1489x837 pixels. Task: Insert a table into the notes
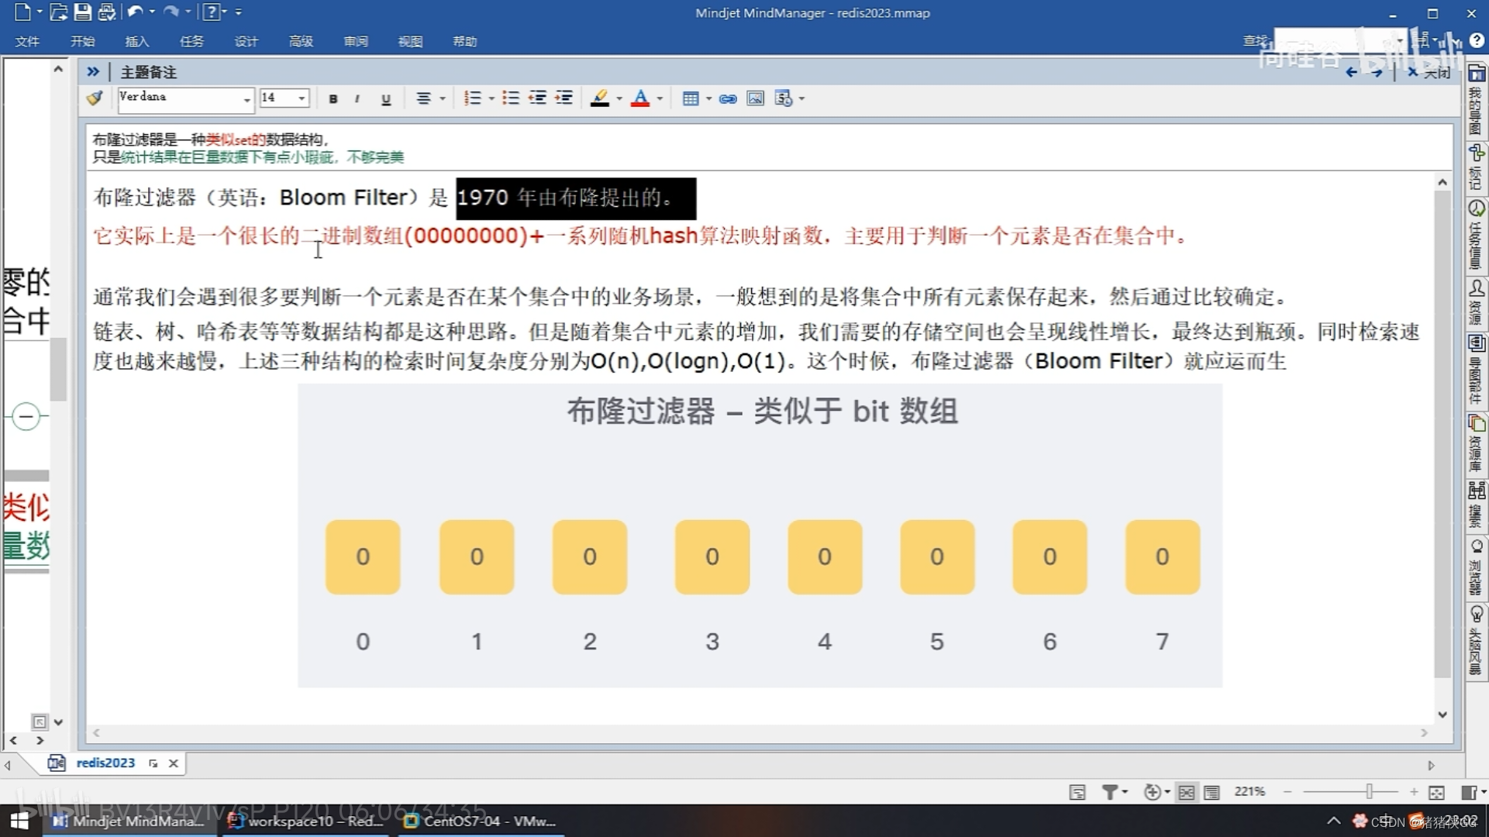pos(690,98)
